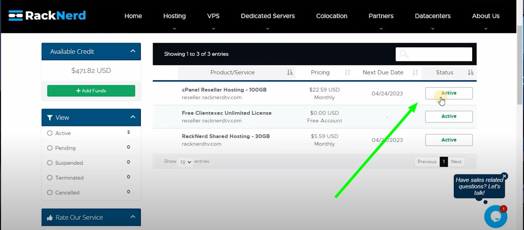The image size is (524, 230).
Task: Click the $5.59 USD price cell
Action: [x=325, y=136]
